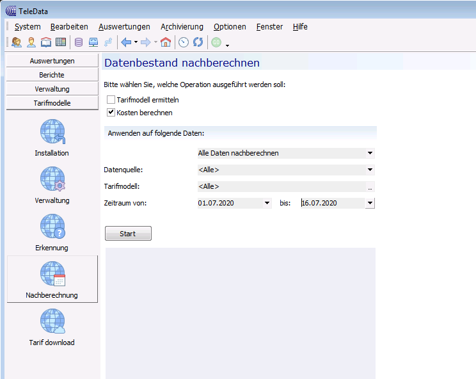Click the colored table grid toolbar icon
This screenshot has height=379, width=476.
click(x=61, y=42)
